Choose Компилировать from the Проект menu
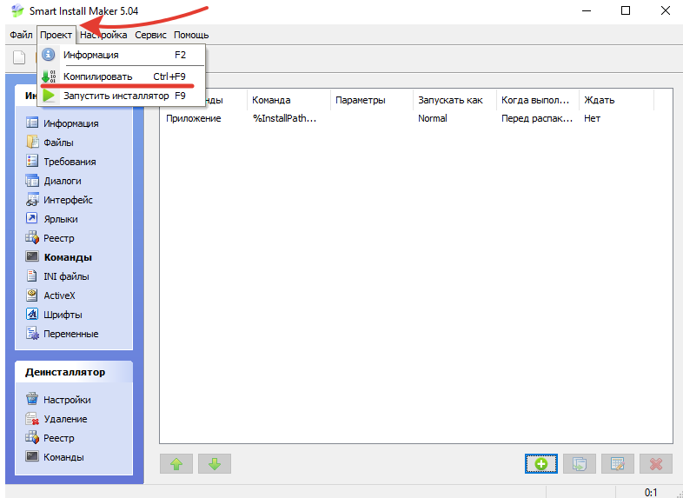This screenshot has width=683, height=498. [x=122, y=76]
